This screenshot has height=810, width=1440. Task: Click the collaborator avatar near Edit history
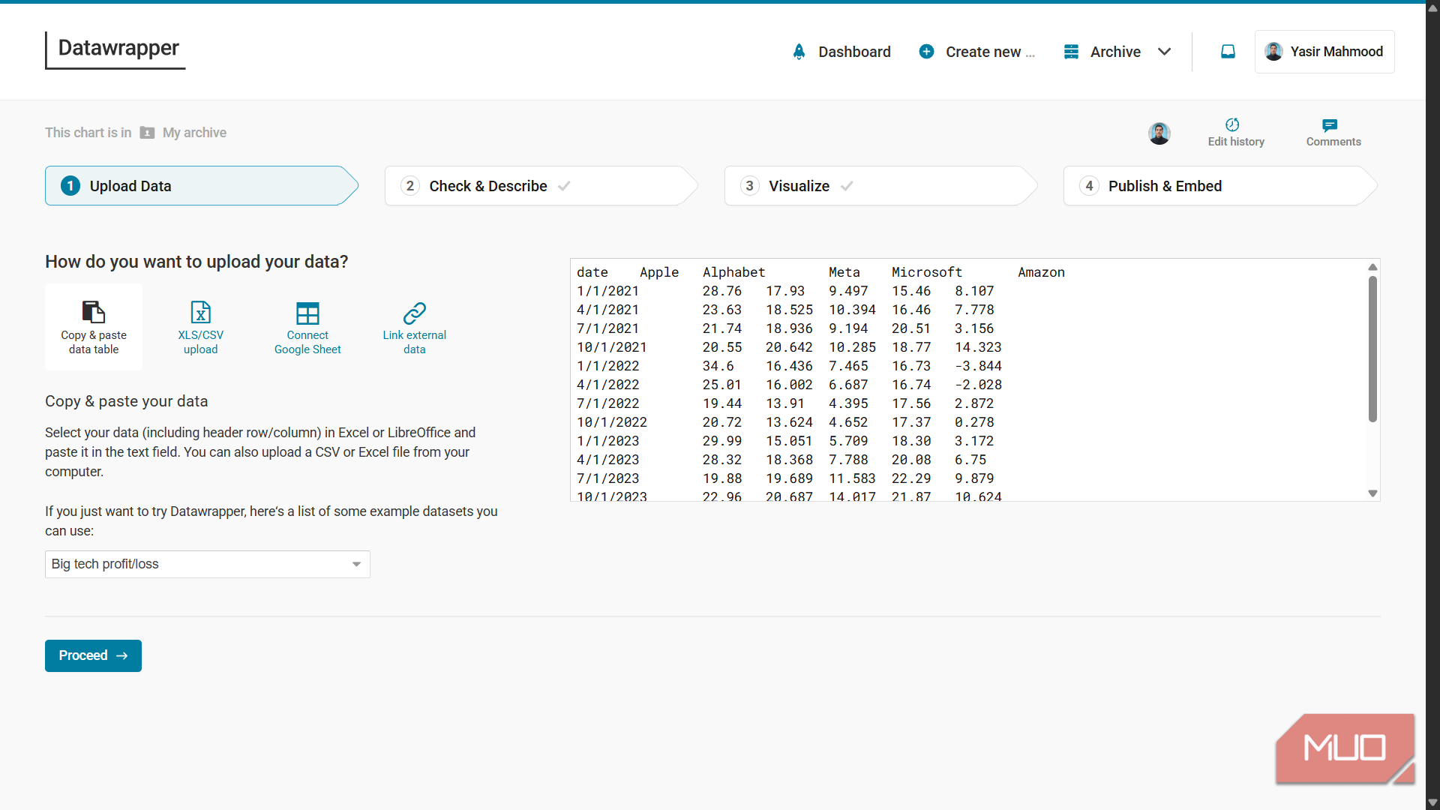pos(1159,133)
